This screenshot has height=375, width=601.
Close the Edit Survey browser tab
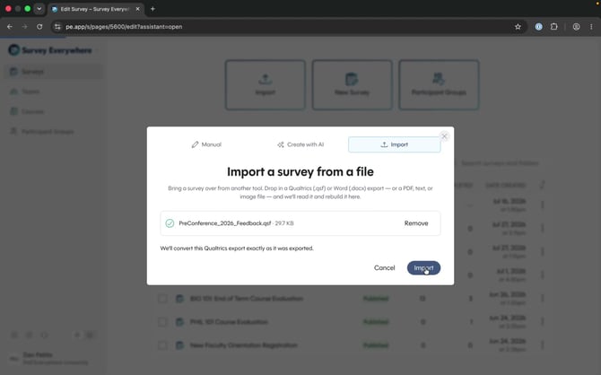[137, 9]
